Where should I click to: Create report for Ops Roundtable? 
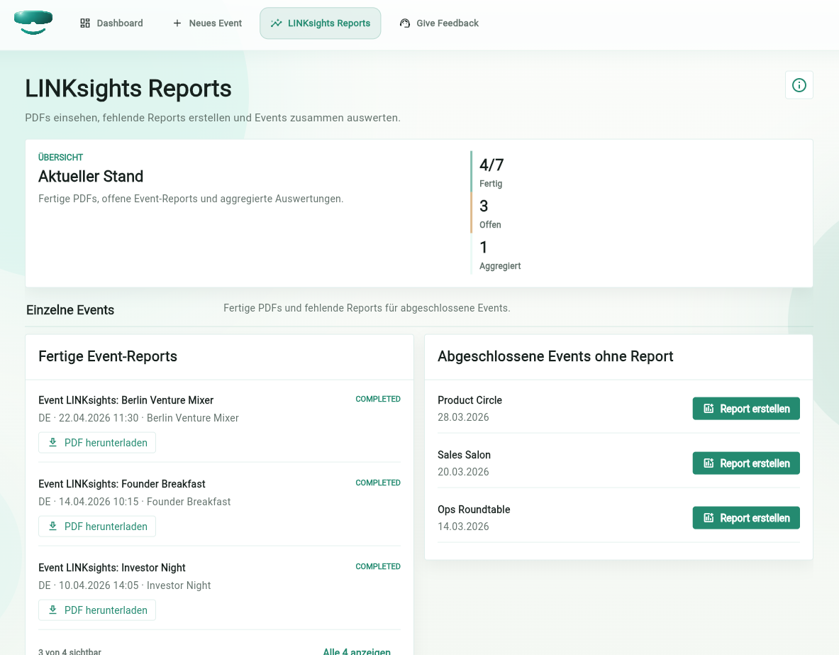pos(746,518)
